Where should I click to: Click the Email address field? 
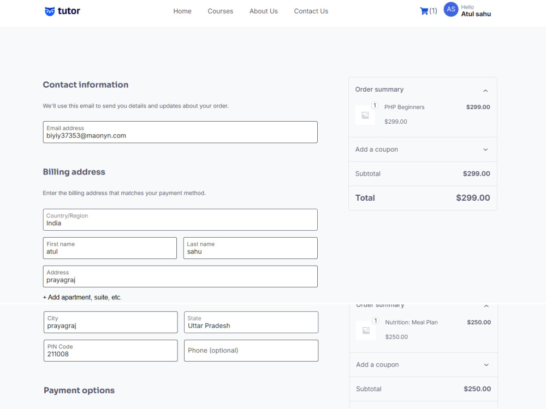click(180, 132)
